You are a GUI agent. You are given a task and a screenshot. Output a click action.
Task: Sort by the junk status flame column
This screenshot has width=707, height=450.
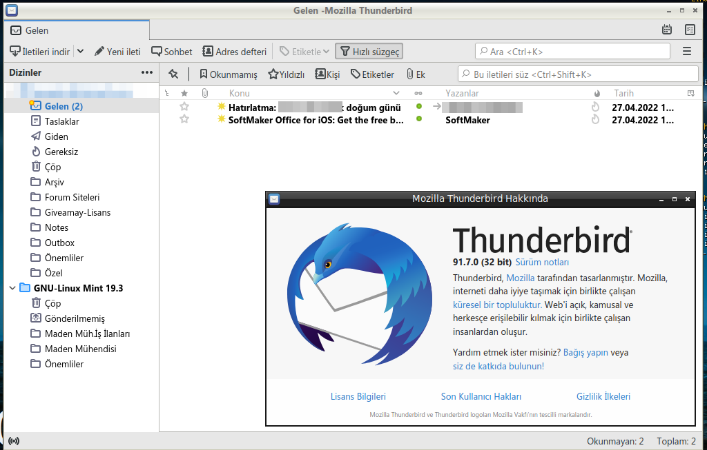pos(597,93)
